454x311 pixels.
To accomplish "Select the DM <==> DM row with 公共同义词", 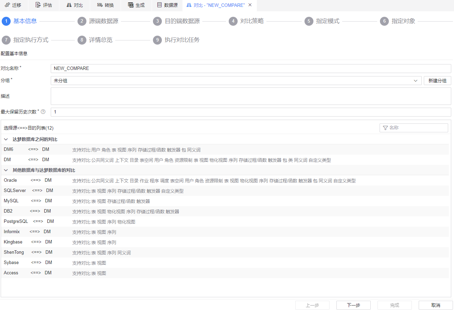I will pos(225,160).
